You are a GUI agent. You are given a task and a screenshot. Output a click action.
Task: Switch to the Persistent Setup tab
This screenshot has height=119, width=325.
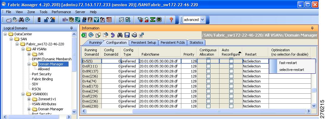point(143,42)
